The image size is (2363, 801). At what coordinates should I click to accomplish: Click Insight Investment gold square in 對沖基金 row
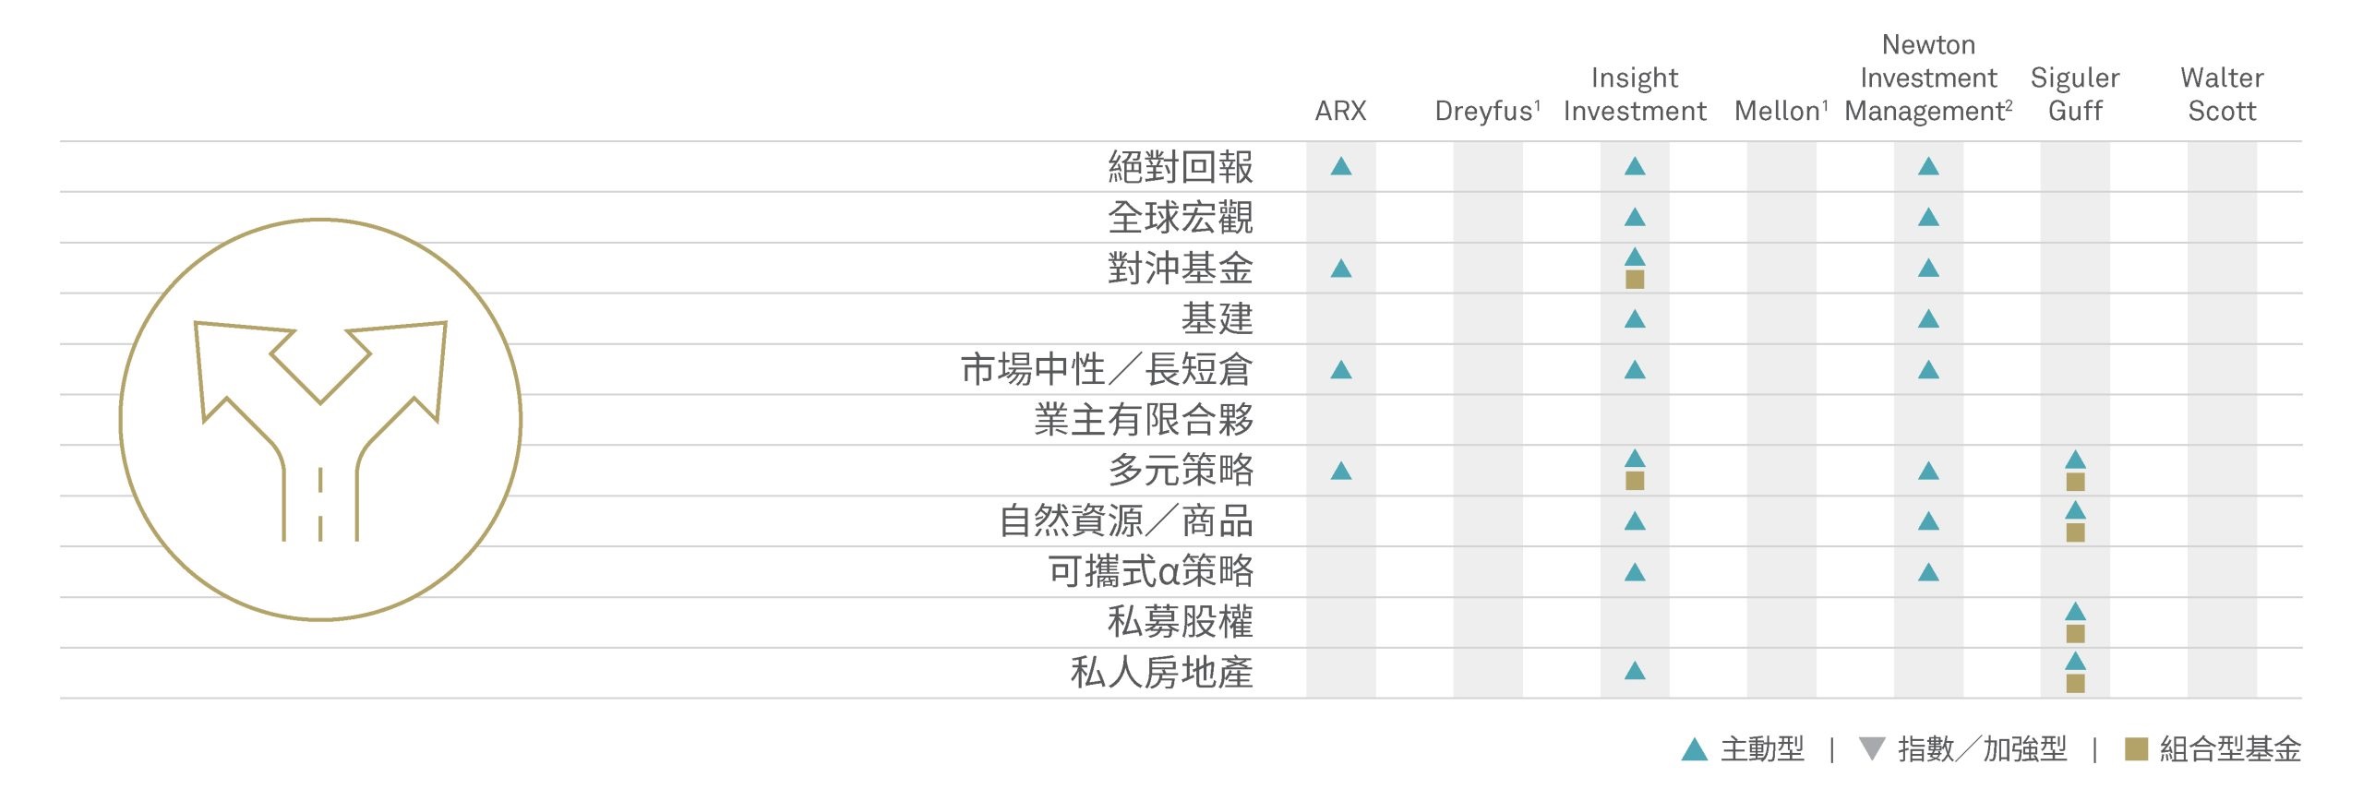click(1635, 279)
